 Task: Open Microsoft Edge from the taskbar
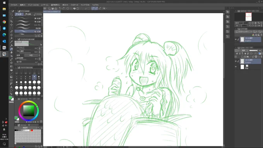click(x=4, y=35)
